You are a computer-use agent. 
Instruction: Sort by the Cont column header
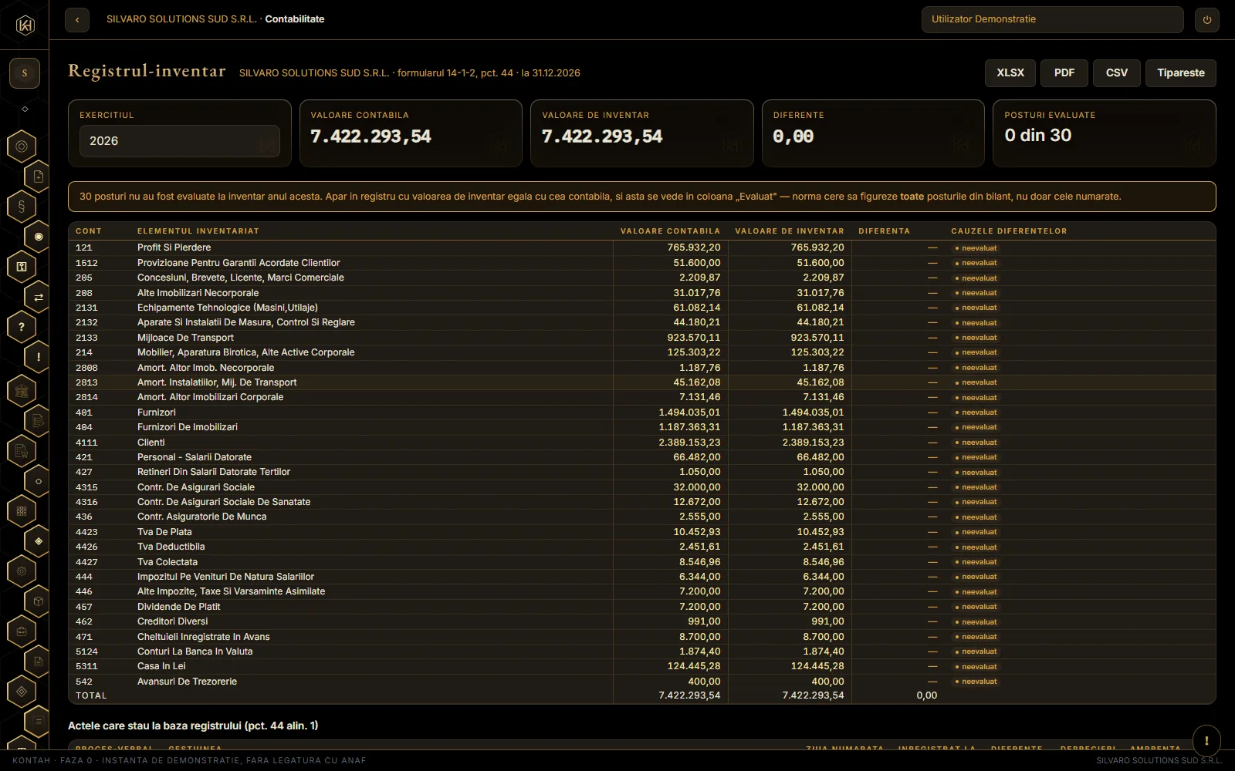point(89,231)
